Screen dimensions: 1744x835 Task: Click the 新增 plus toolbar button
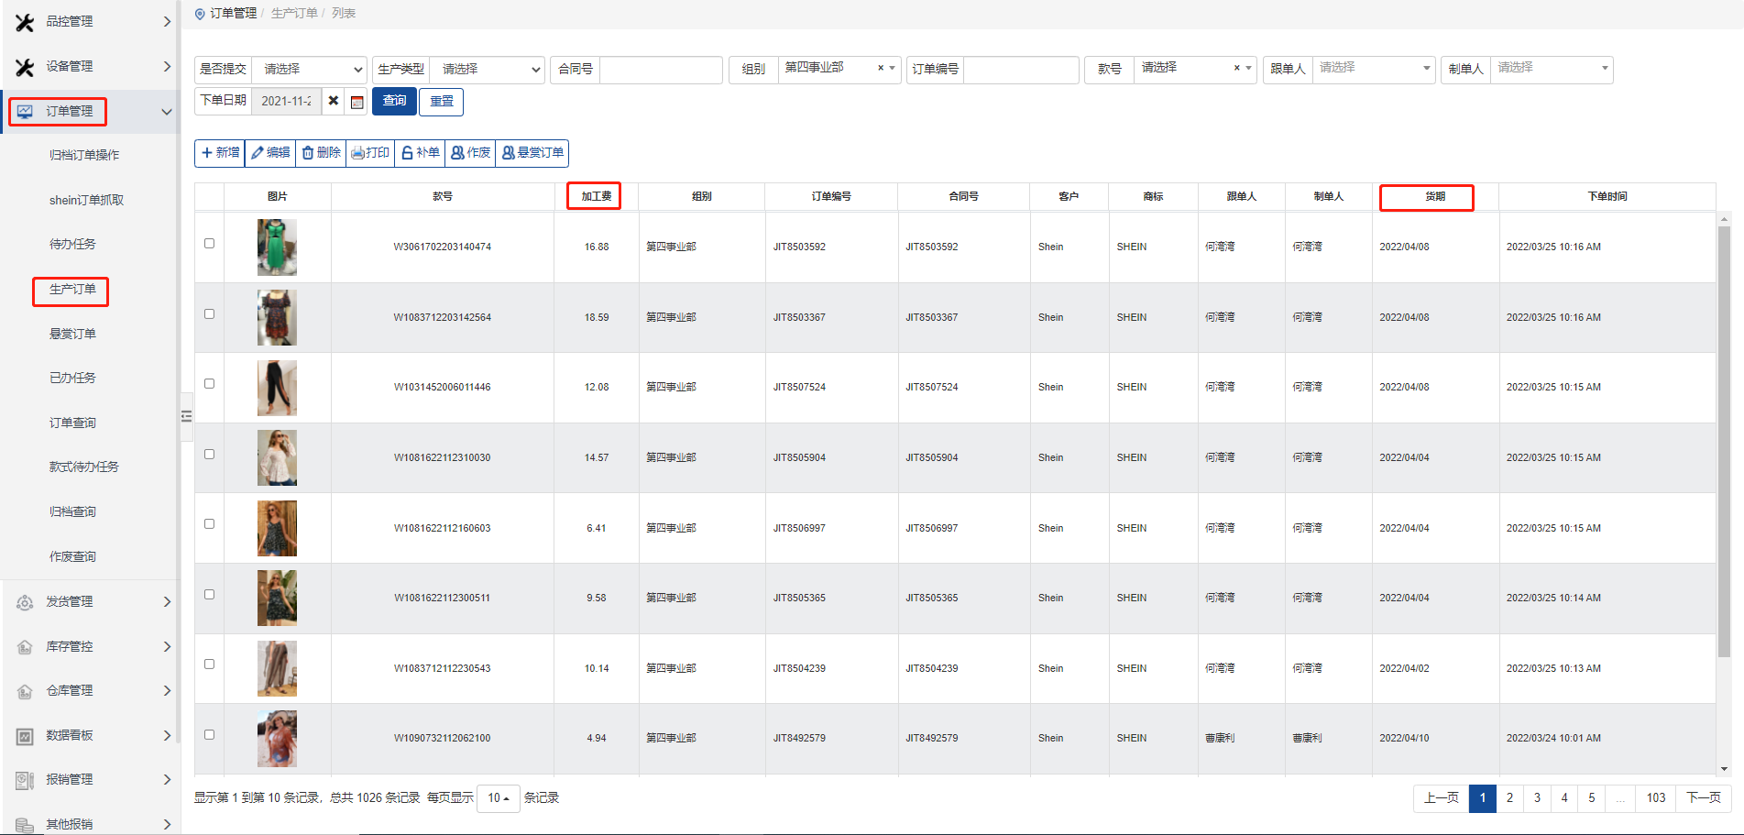(x=220, y=153)
